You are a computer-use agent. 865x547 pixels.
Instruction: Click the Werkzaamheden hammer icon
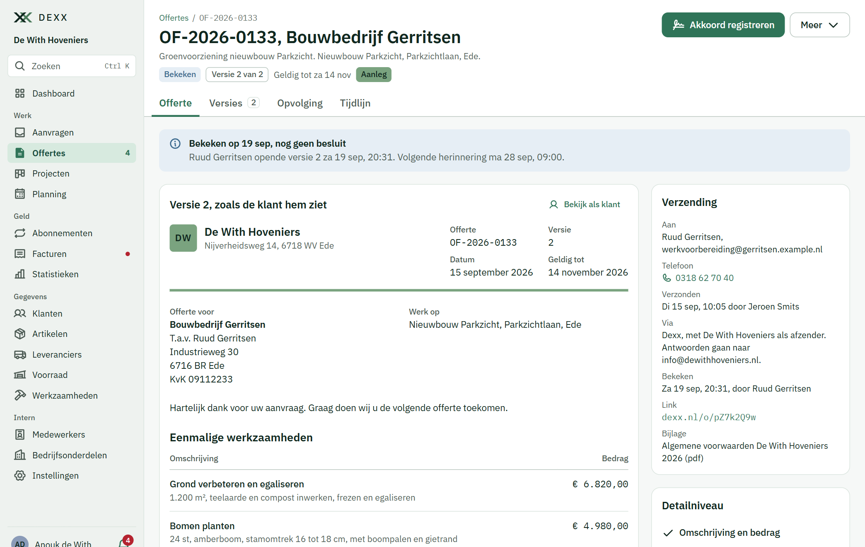[x=19, y=395]
